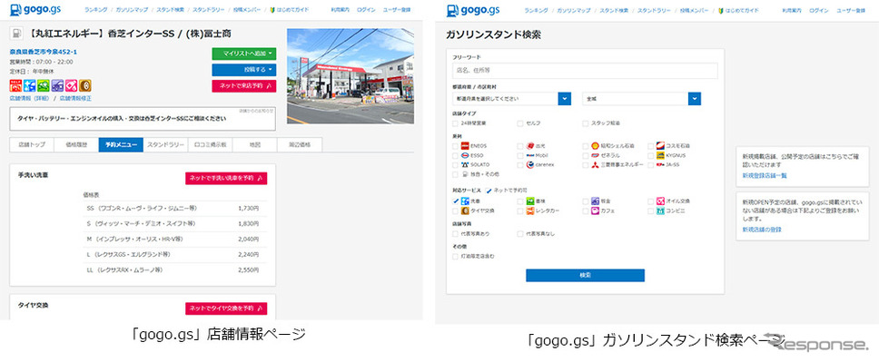Click the SOLATO brand logo
Screen dimensions: 879x362
[x=465, y=165]
